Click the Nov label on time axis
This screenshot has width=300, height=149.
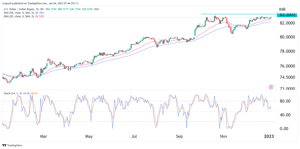[224, 136]
